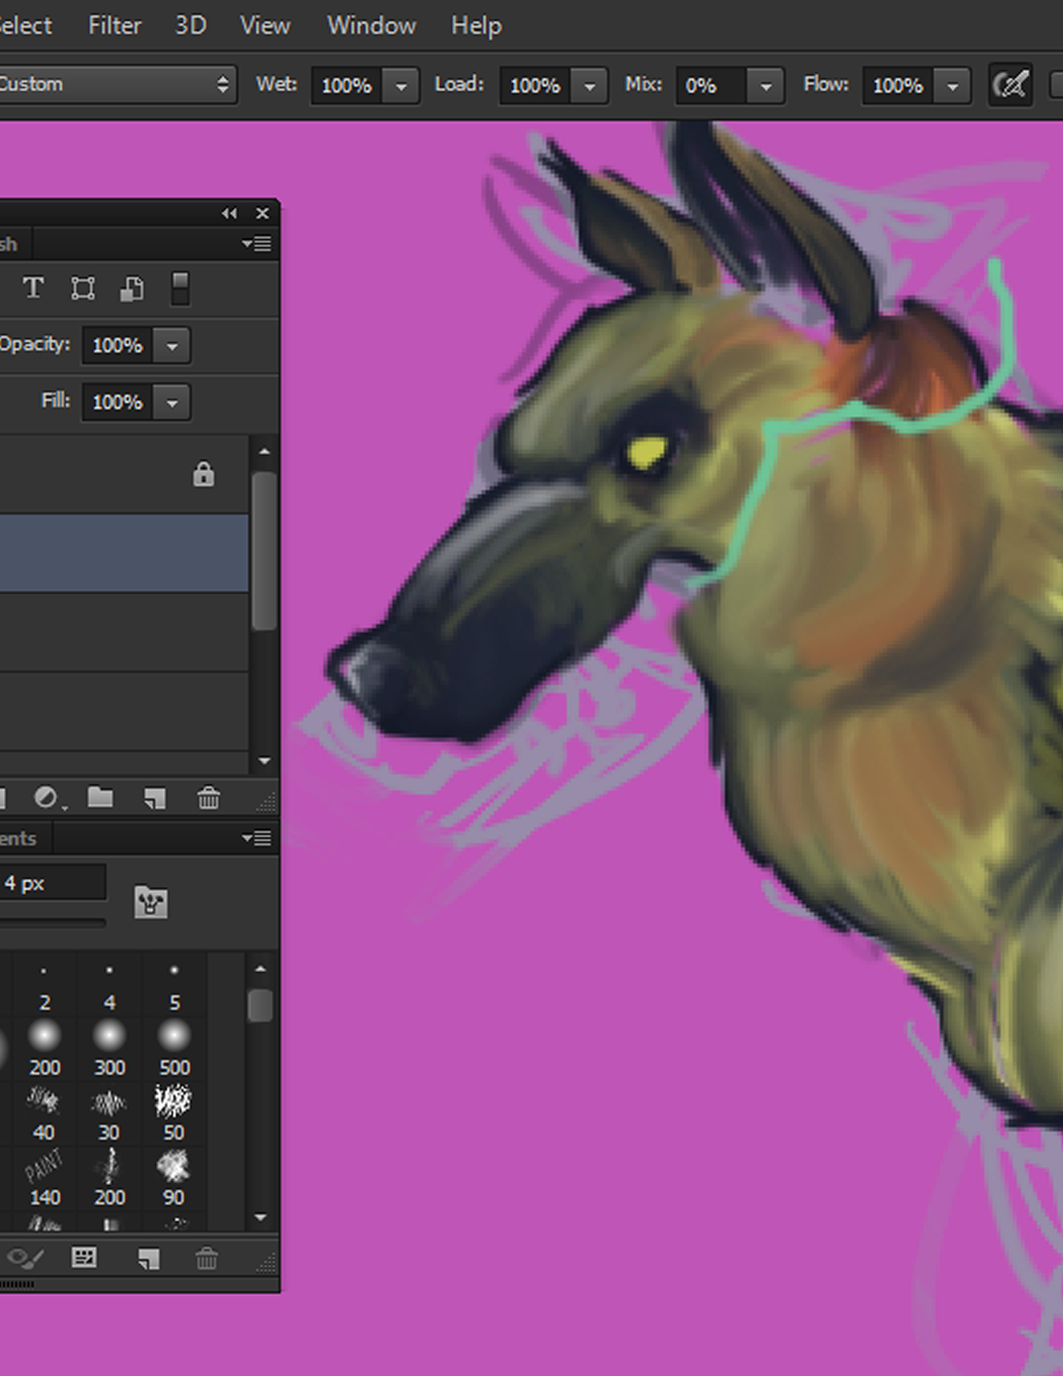
Task: Open the Flow percentage dropdown
Action: [952, 85]
